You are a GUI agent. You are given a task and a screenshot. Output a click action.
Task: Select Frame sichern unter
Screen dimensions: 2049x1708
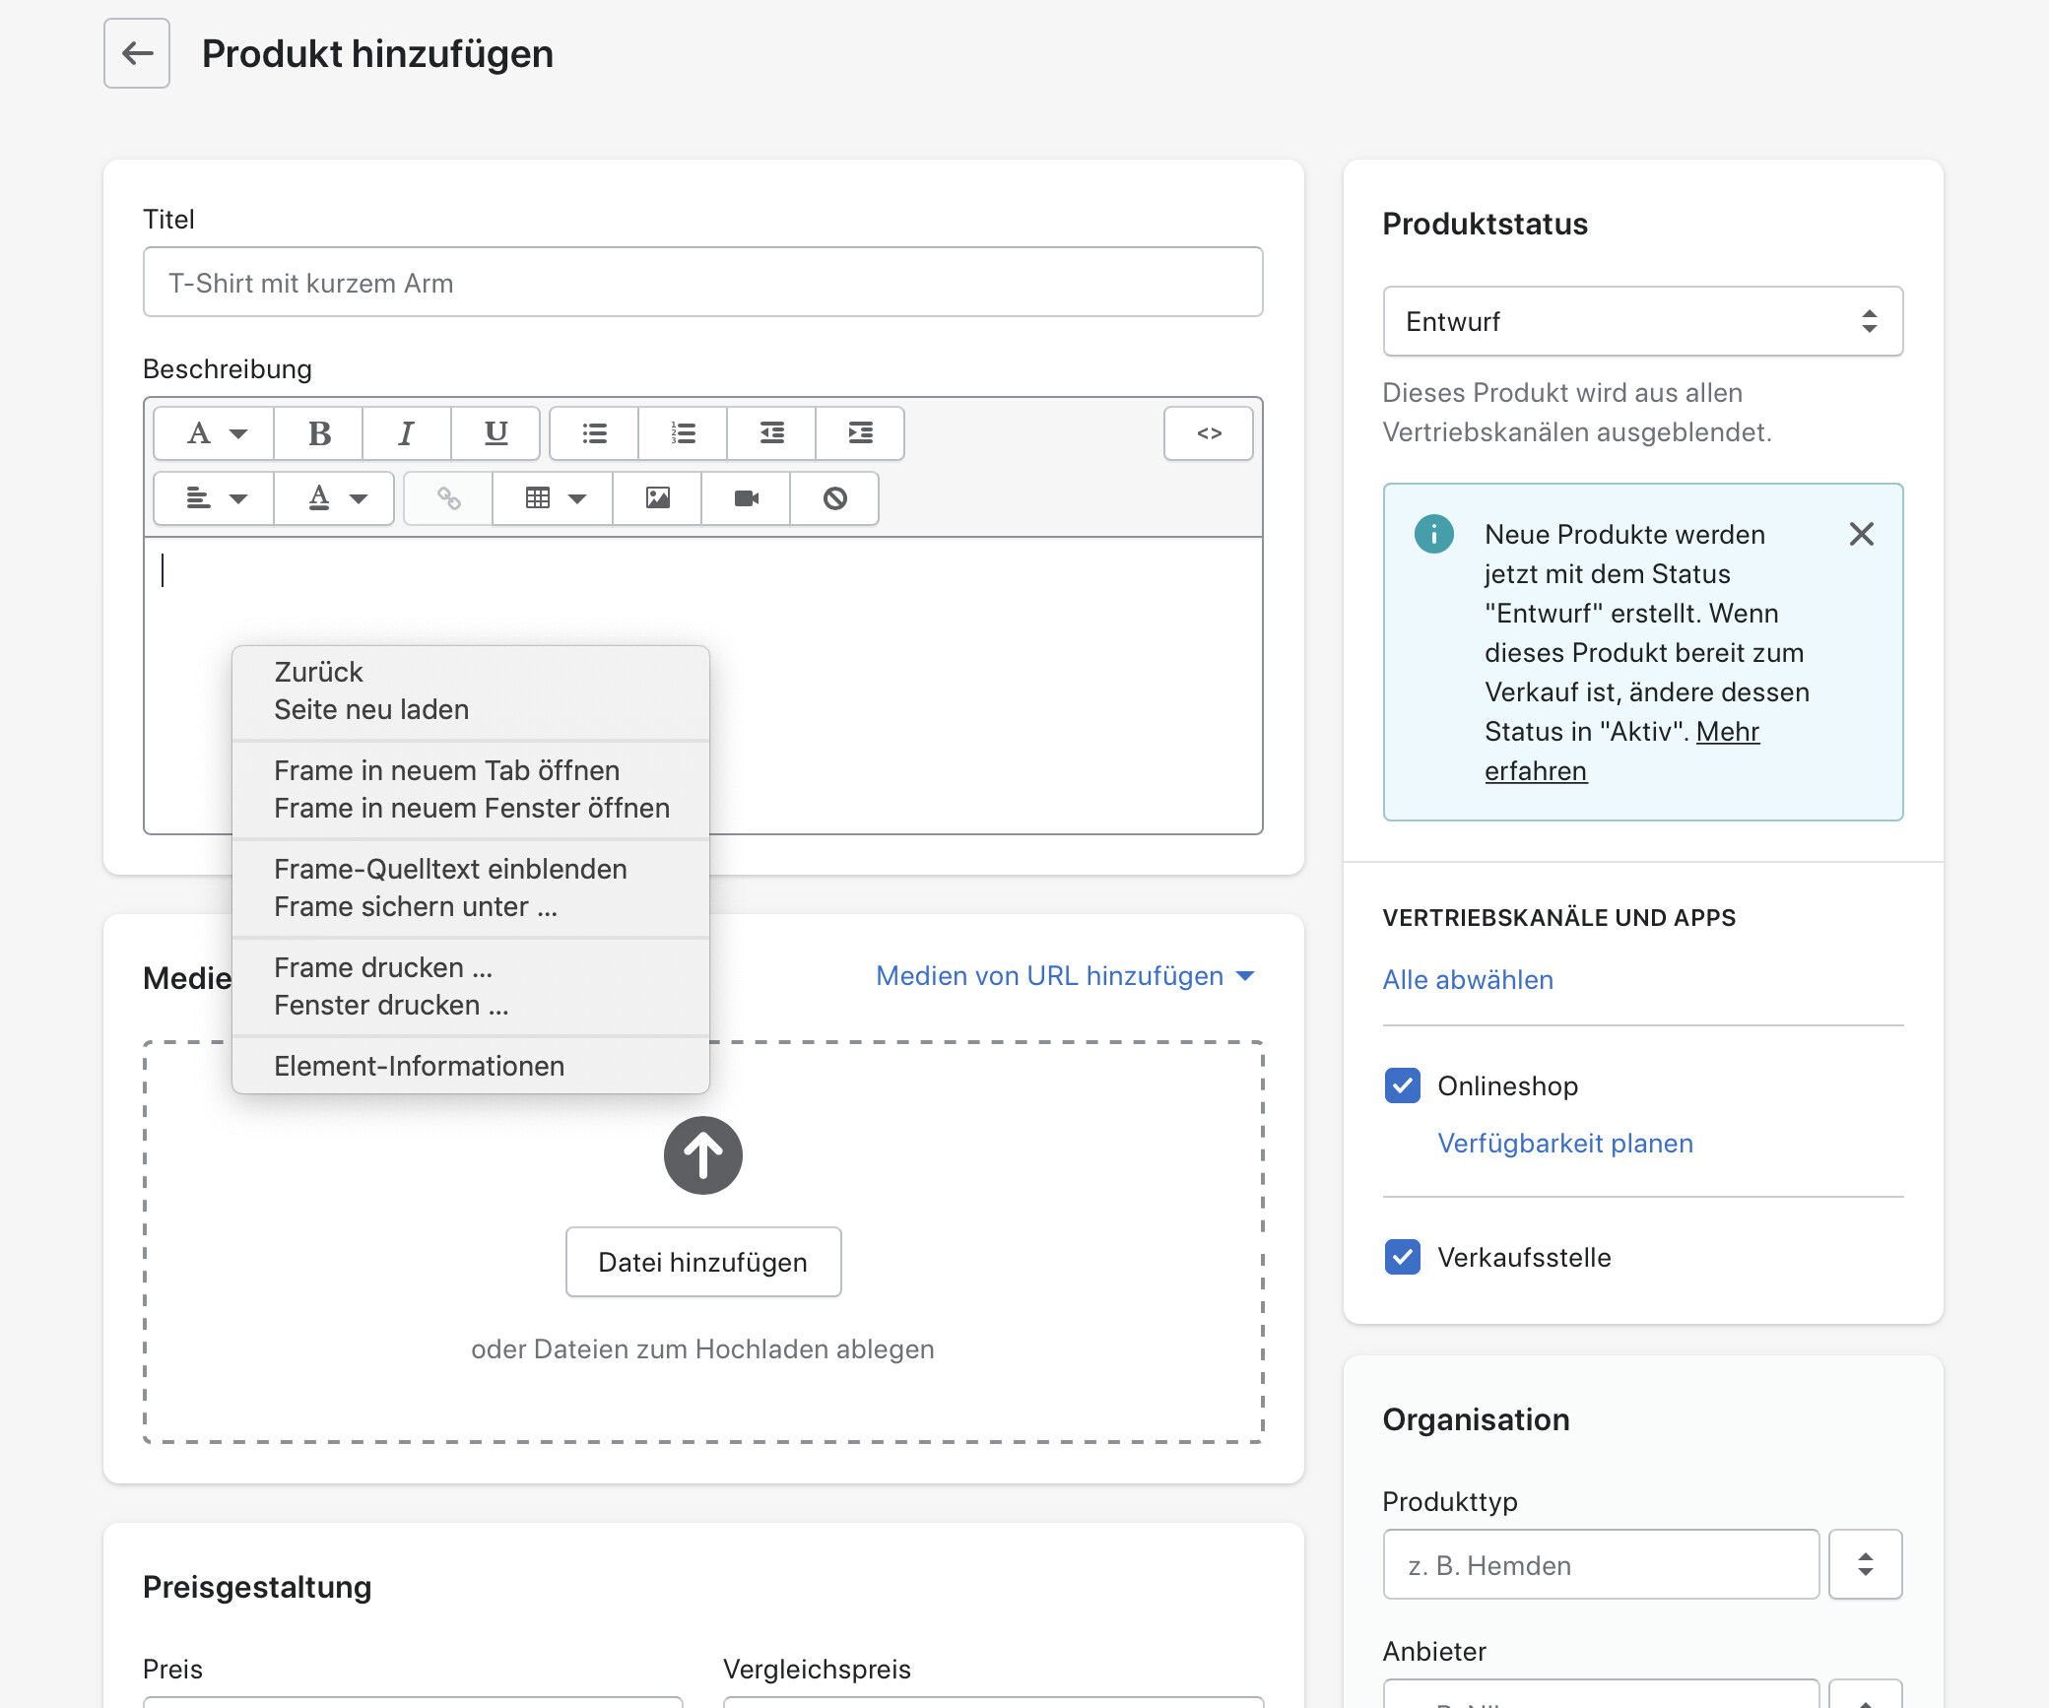[x=471, y=906]
